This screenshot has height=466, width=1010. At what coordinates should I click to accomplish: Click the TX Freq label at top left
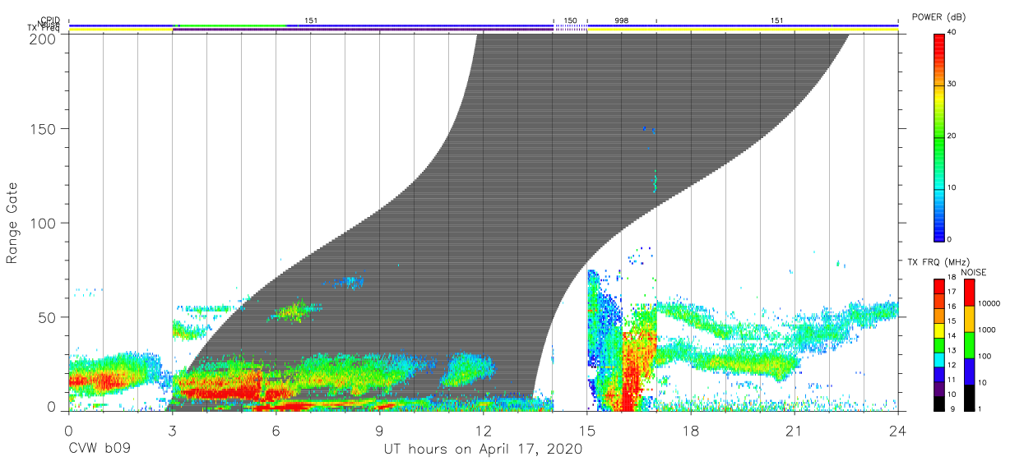(44, 29)
